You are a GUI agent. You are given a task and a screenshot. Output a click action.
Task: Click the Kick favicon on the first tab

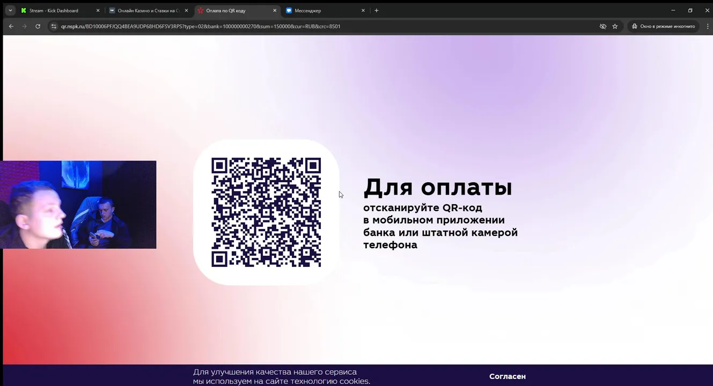click(x=24, y=10)
